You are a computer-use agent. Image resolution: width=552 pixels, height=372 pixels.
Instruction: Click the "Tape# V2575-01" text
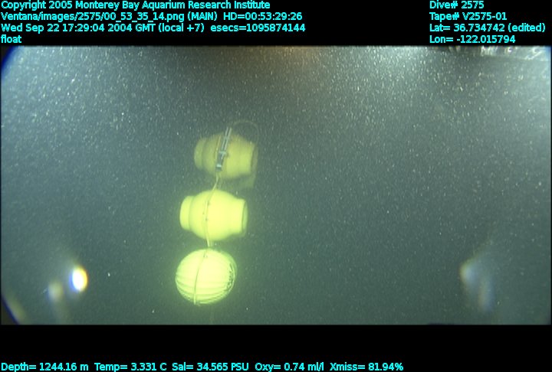click(468, 17)
